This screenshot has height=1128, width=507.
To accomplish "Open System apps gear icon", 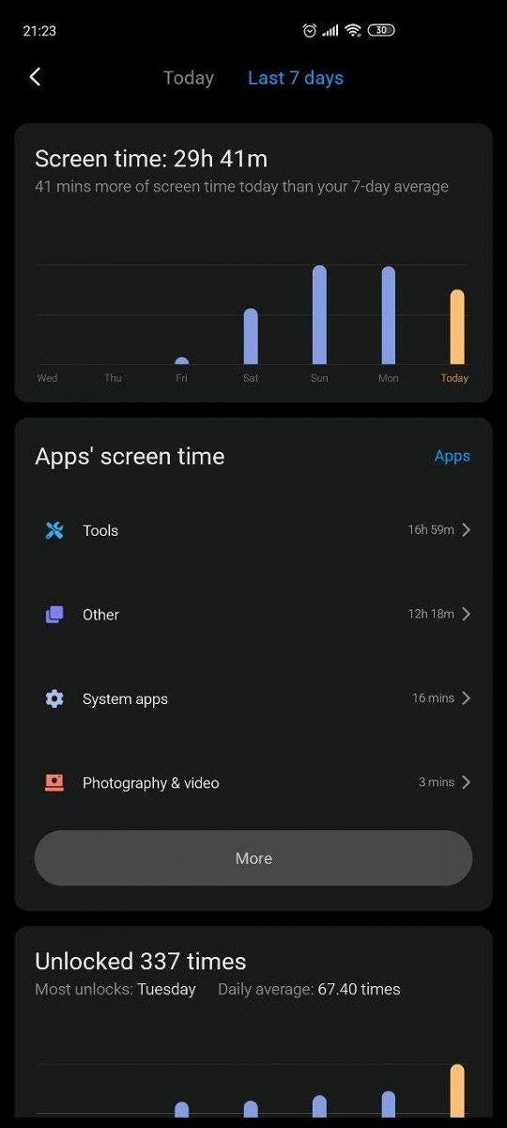I will tap(54, 698).
